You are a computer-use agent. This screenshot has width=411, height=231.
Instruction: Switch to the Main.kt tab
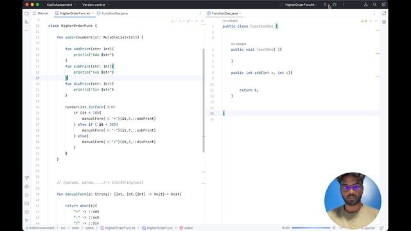tap(41, 13)
